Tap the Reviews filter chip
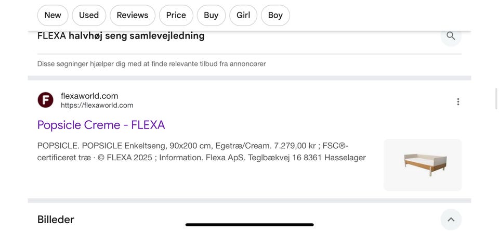This screenshot has width=499, height=231. (x=133, y=15)
